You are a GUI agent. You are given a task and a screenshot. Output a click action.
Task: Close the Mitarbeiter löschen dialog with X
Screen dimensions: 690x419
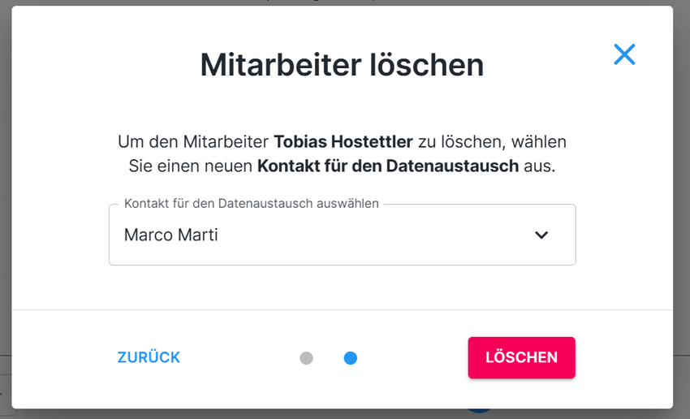click(624, 54)
